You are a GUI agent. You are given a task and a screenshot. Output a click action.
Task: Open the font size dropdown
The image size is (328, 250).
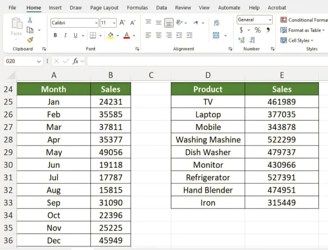[114, 23]
